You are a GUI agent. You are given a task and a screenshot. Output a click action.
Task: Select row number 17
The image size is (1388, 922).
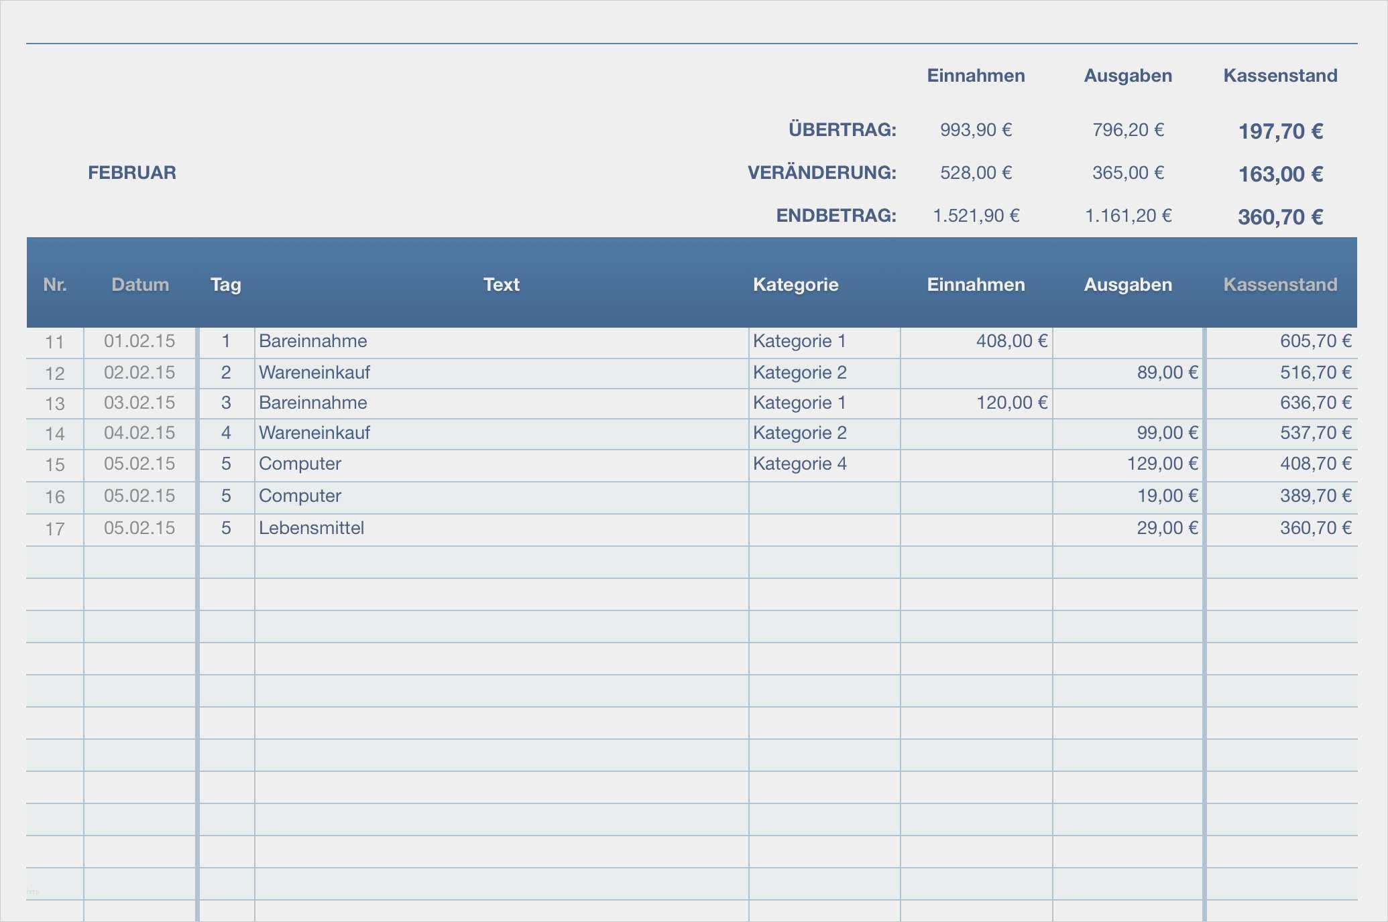pyautogui.click(x=55, y=529)
